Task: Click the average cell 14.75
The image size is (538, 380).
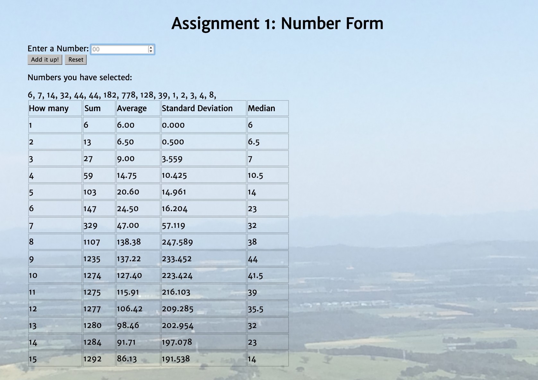Action: click(x=138, y=175)
